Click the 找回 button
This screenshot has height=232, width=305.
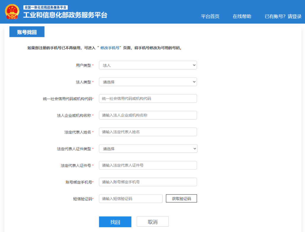[x=115, y=221]
